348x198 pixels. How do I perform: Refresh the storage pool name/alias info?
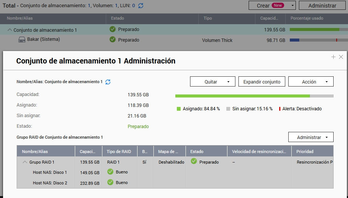click(108, 82)
